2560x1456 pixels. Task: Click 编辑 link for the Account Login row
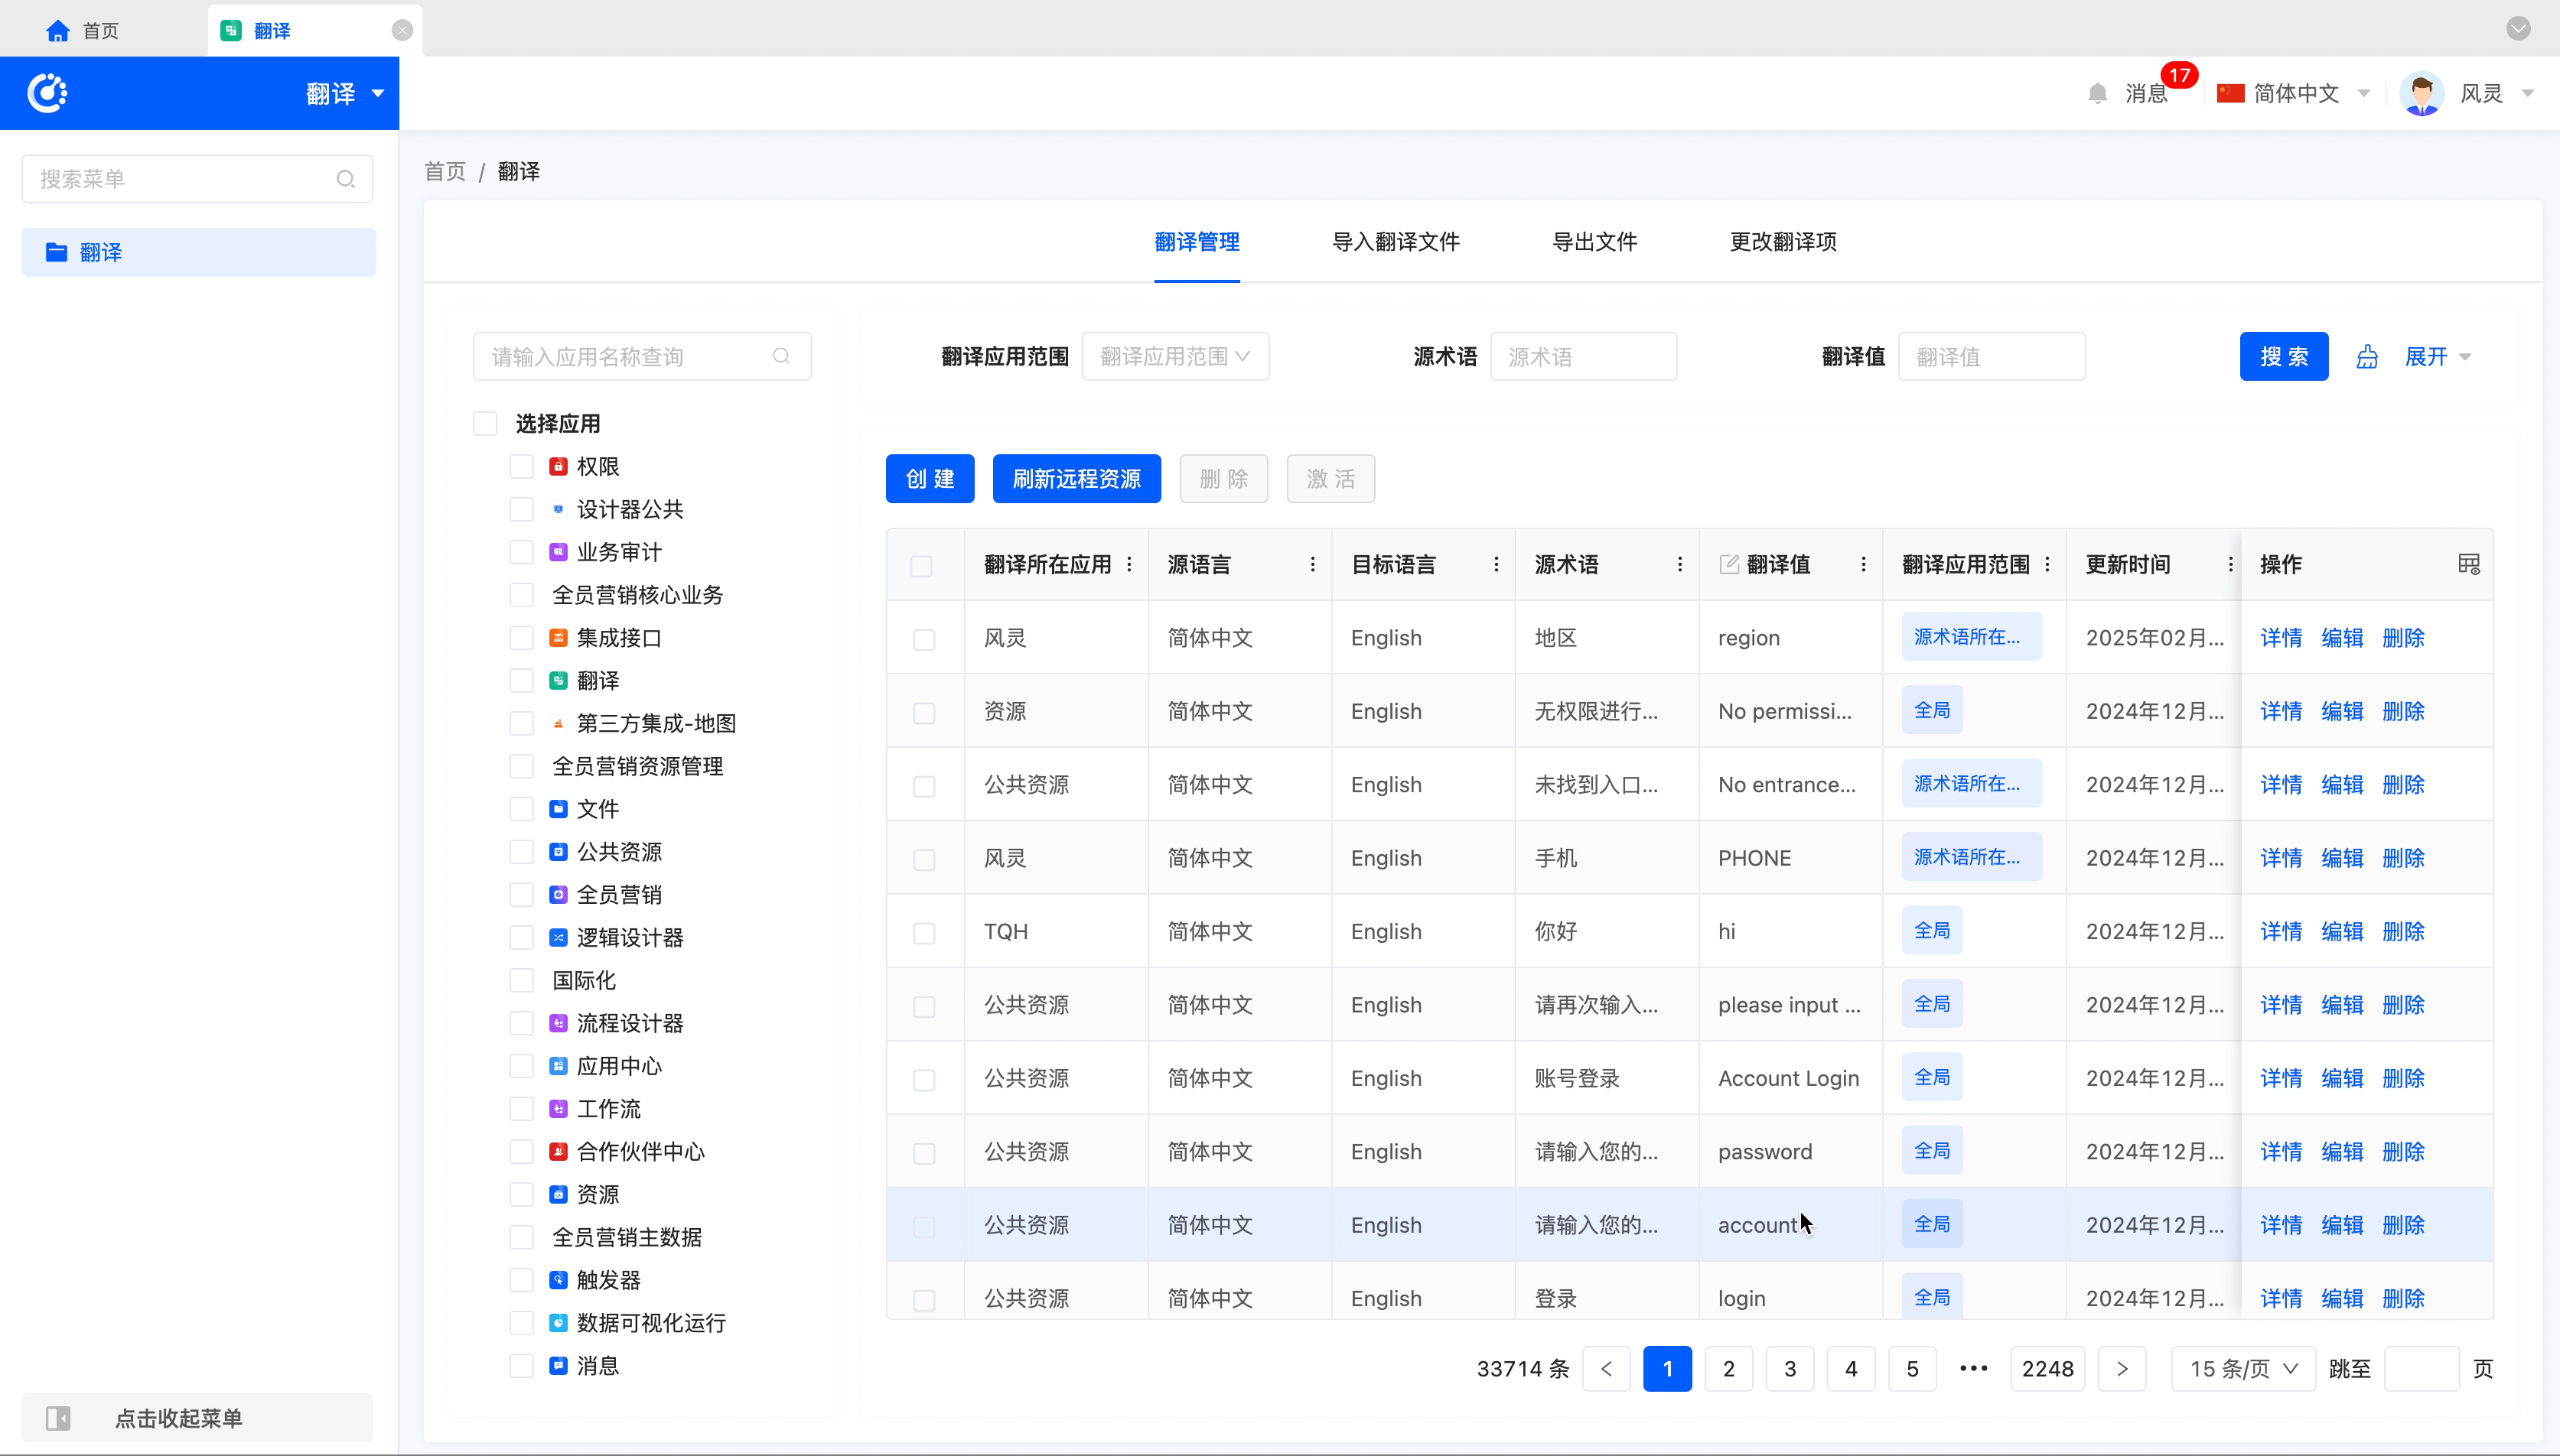2342,1078
